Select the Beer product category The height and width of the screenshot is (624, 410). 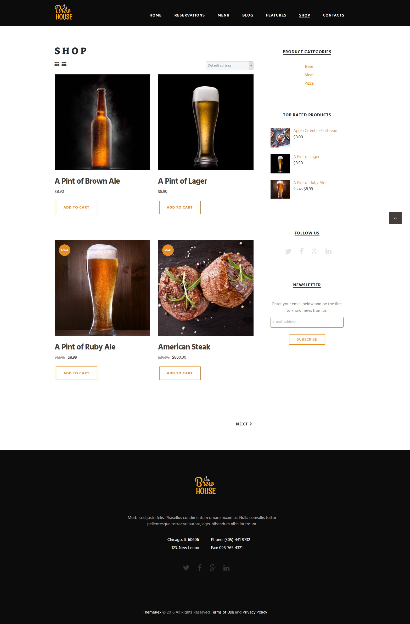309,67
